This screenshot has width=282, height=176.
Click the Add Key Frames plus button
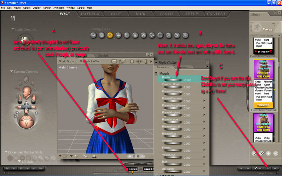pos(268,168)
